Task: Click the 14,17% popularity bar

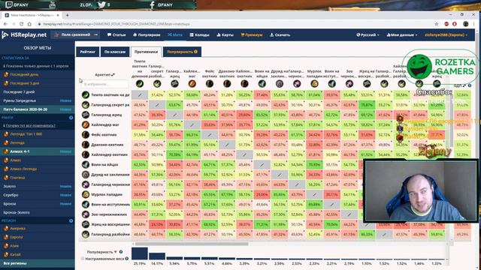Action: (157, 256)
